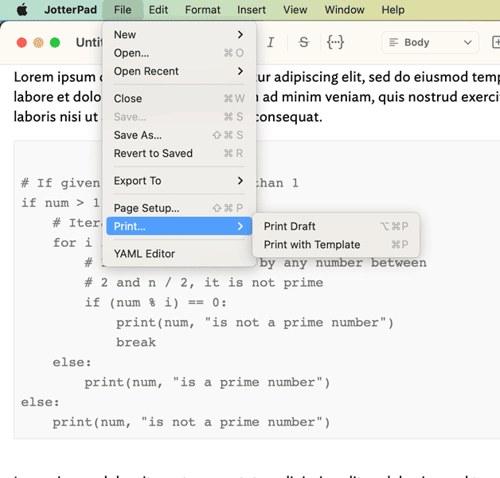Click the green zoom window button
500x478 pixels.
pos(55,42)
